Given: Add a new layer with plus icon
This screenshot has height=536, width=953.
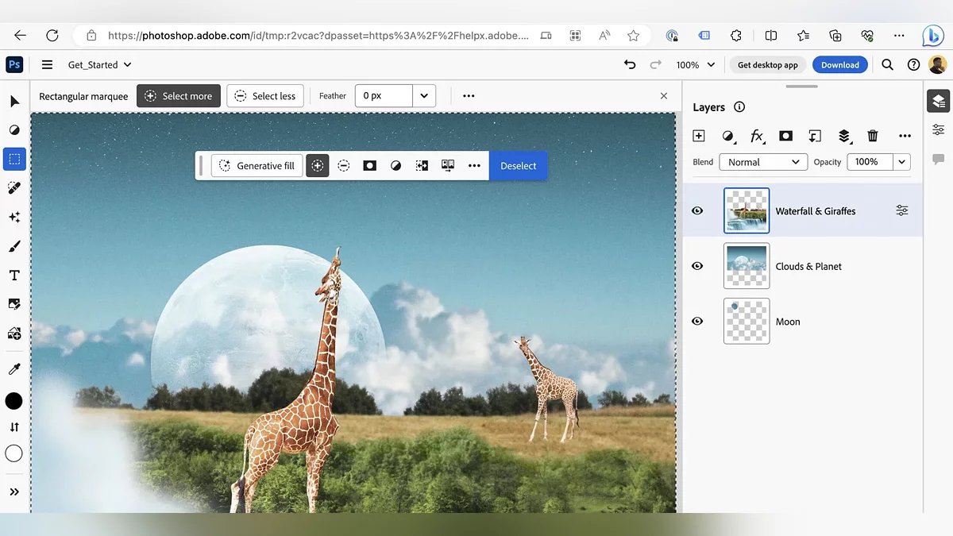Looking at the screenshot, I should click(x=699, y=136).
